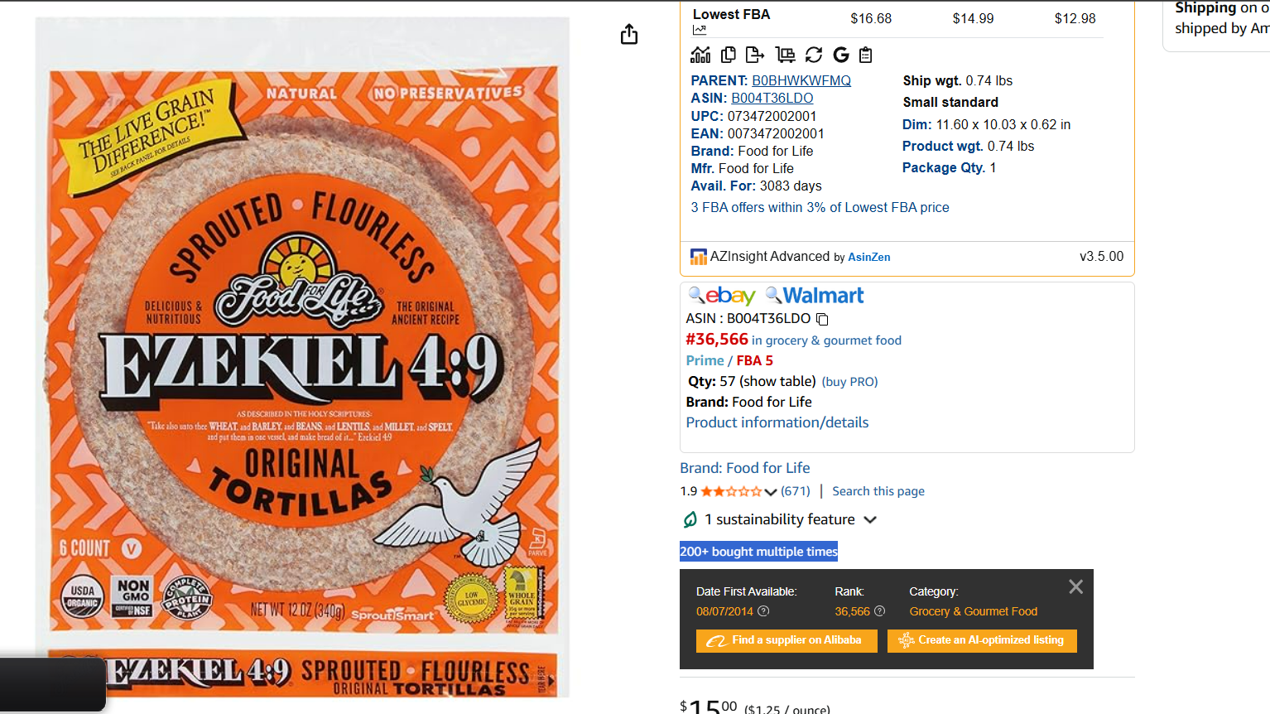This screenshot has width=1270, height=714.
Task: Click the refresh arrows icon
Action: tap(814, 55)
